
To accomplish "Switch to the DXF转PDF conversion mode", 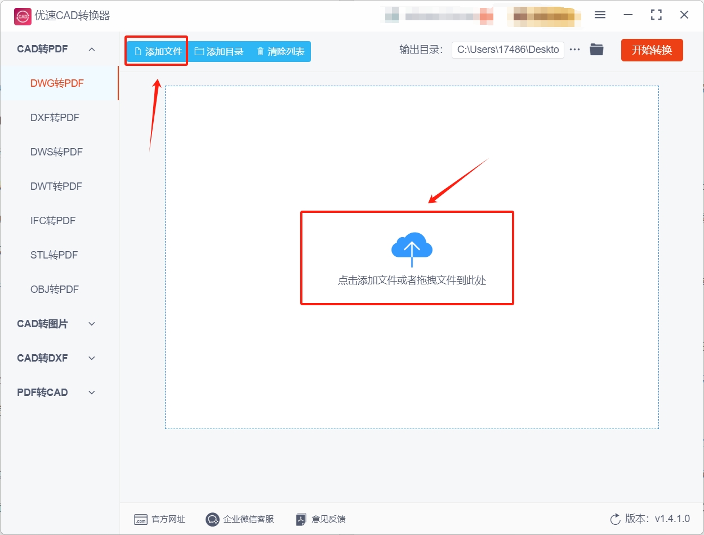I will (56, 117).
